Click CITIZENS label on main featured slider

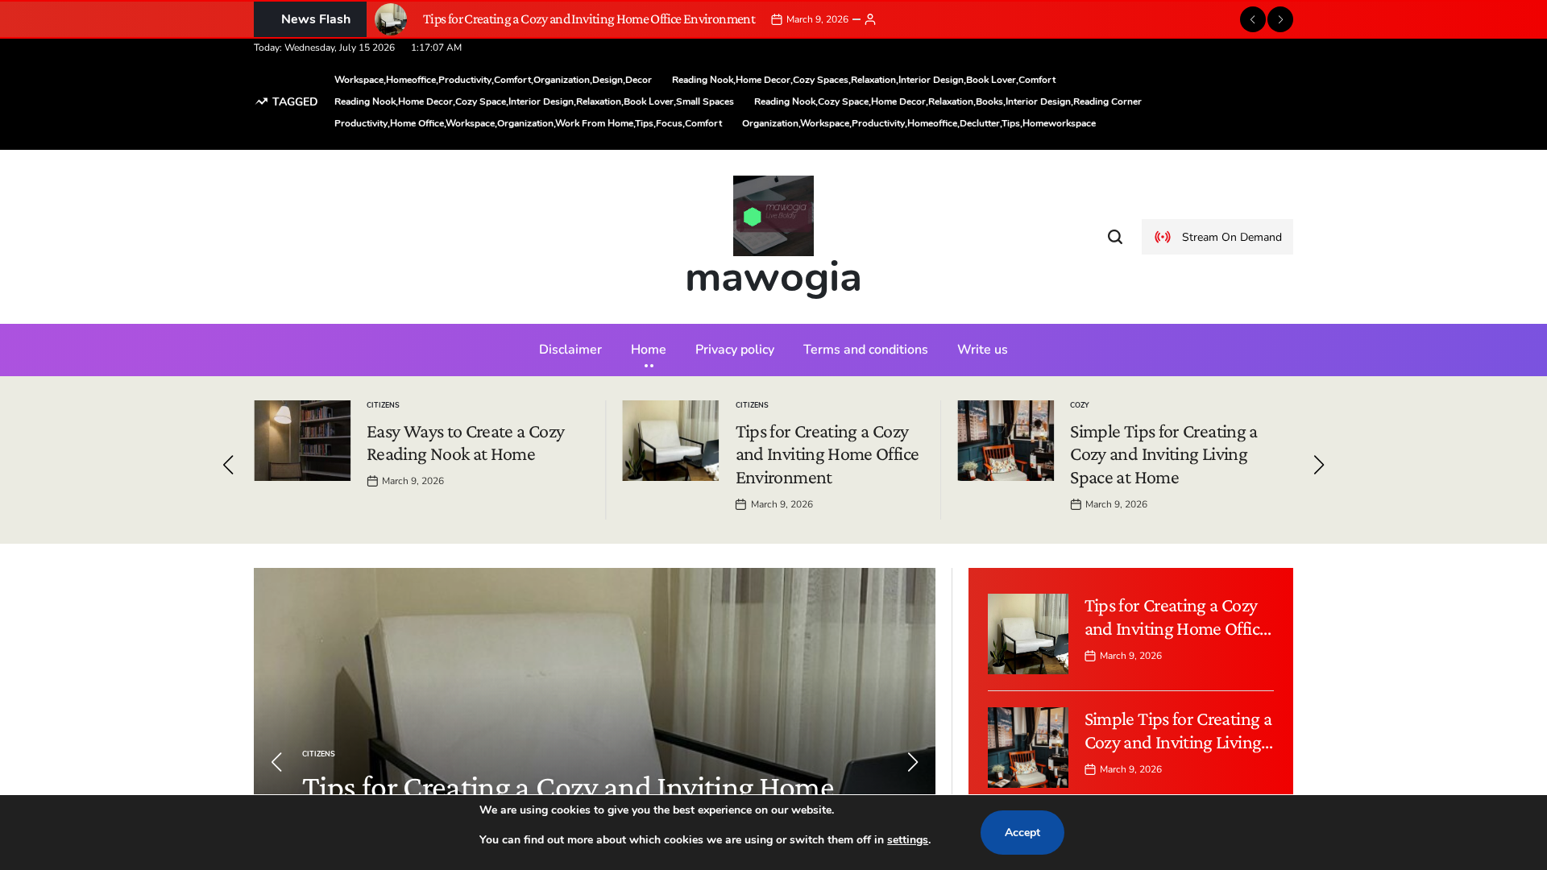click(318, 754)
